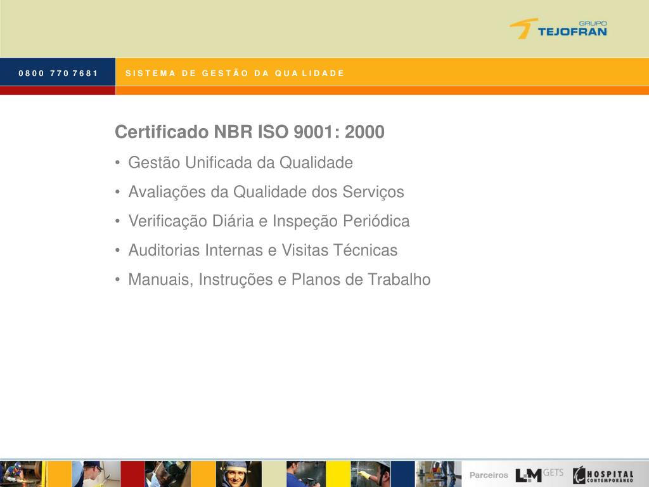
Task: Click the L+M GETS partner logo
Action: coord(539,474)
